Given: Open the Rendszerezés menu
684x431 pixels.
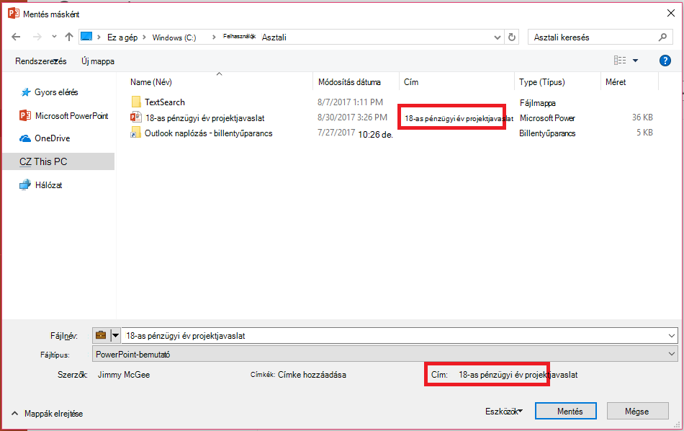Looking at the screenshot, I should [40, 61].
